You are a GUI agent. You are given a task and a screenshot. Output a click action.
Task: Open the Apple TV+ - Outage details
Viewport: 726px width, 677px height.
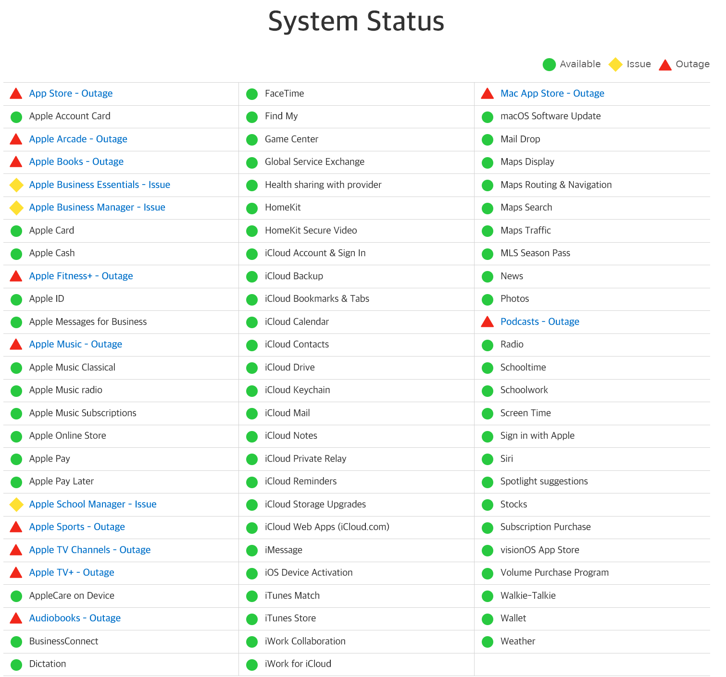coord(72,573)
